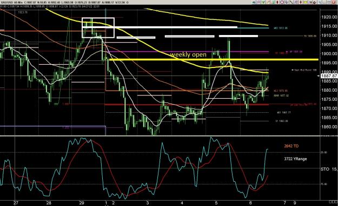Click the 1860.00 price axis label
Viewport: 338px width, 206px height.
pyautogui.click(x=329, y=127)
